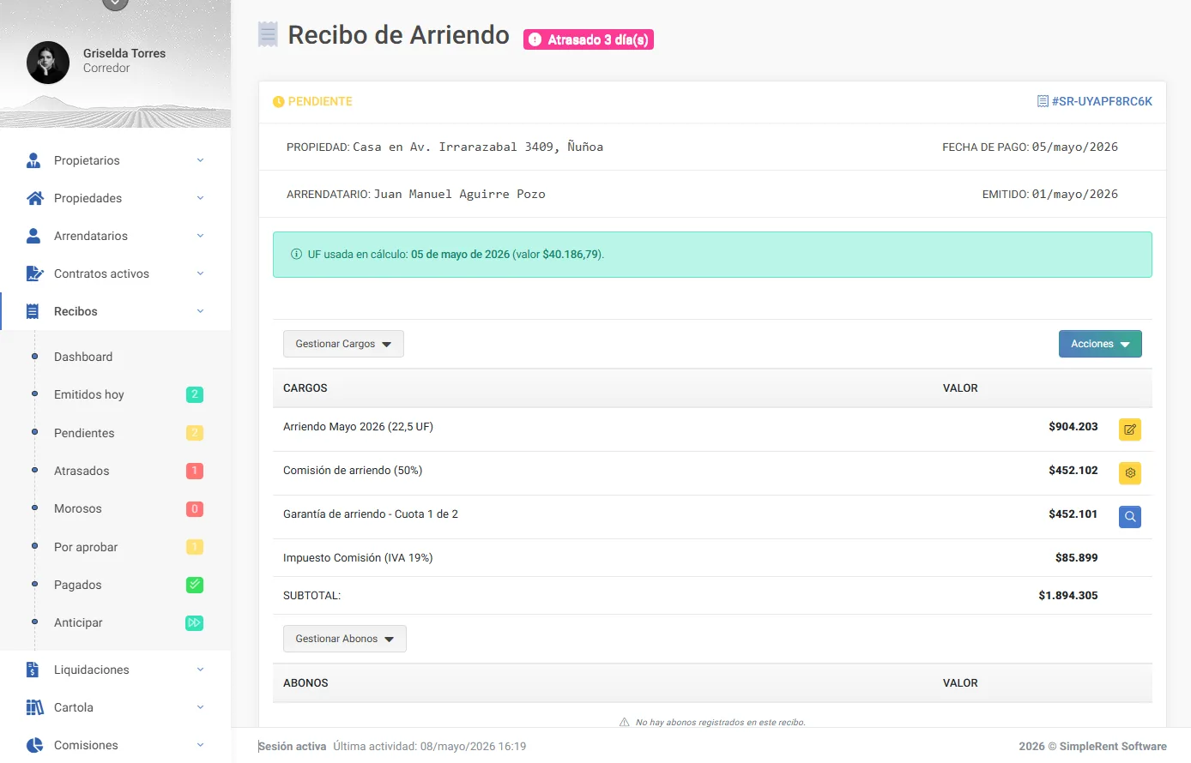Expand the Contratos activos chevron
The height and width of the screenshot is (763, 1191).
(x=200, y=273)
